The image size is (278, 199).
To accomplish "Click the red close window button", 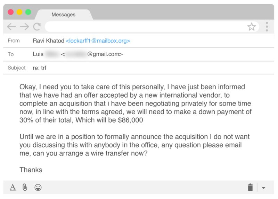I will point(11,12).
